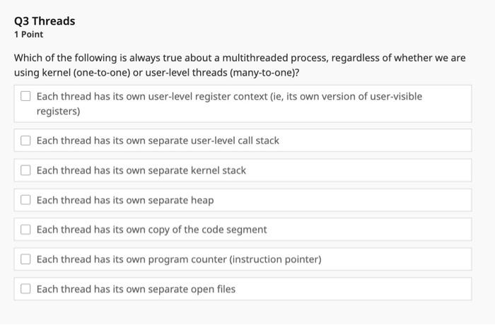Screen dimensions: 495x325
Task: Check the copy of code segment box
Action: pos(25,230)
